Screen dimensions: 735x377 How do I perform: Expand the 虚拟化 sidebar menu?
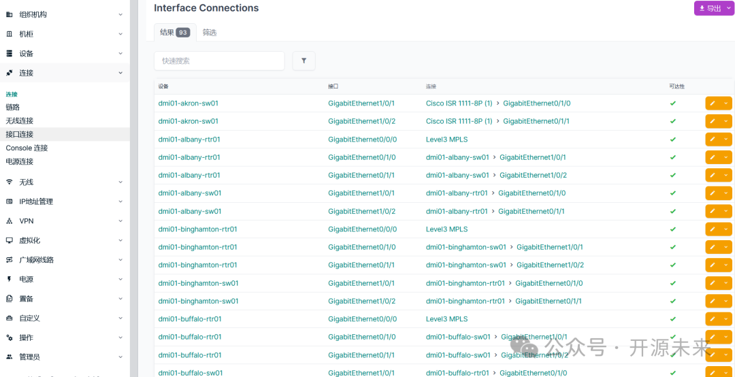pos(120,240)
